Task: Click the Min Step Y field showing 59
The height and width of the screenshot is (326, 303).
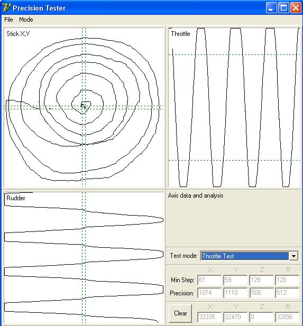Action: (235, 280)
